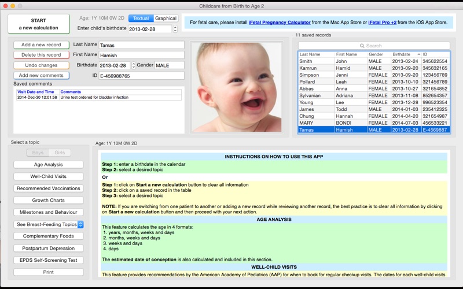Click the Last Name field
Image resolution: width=463 pixels, height=289 pixels.
[x=141, y=45]
